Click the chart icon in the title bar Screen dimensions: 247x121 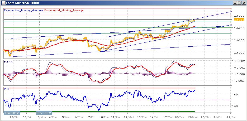click(3, 3)
